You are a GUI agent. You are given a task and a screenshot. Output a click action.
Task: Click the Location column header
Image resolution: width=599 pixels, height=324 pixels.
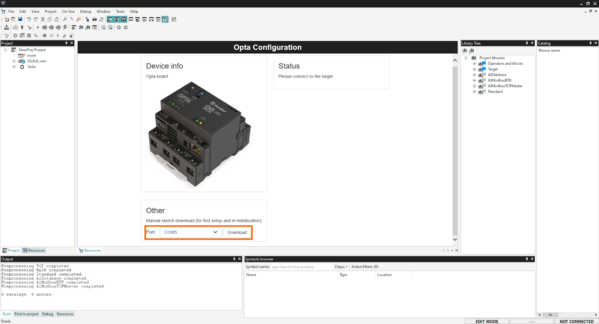pyautogui.click(x=384, y=275)
